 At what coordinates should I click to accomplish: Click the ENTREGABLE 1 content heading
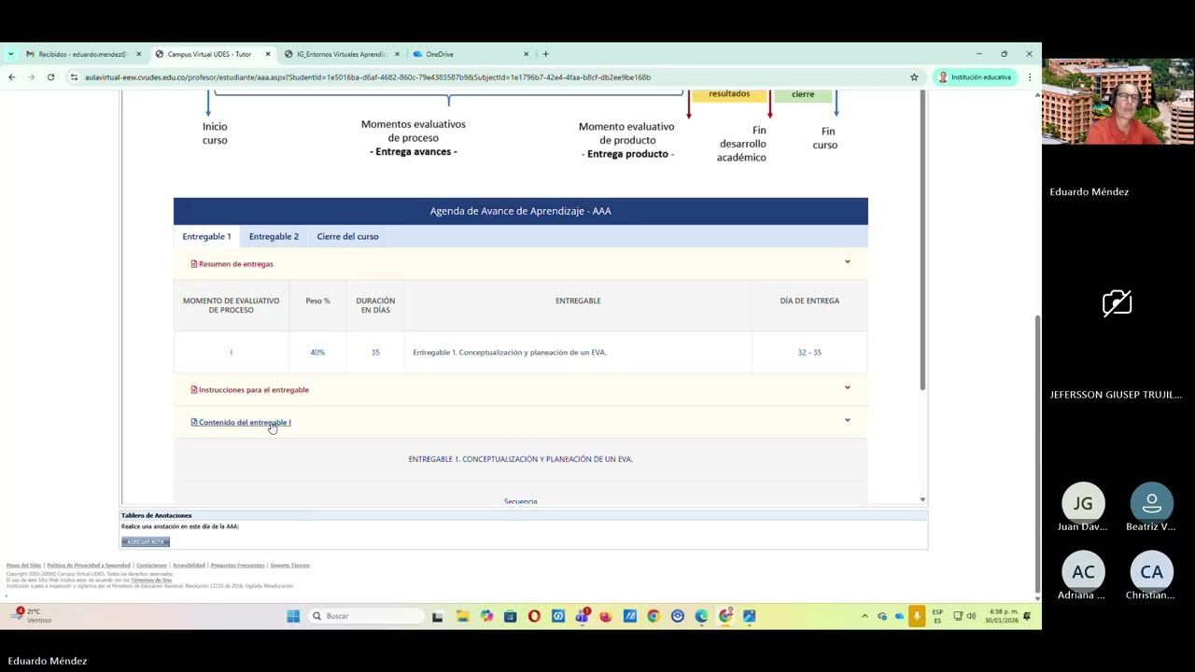tap(520, 459)
